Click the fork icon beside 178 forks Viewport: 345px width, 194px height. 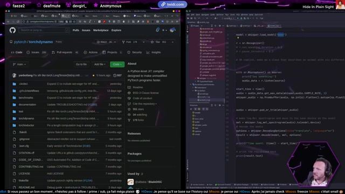(129, 120)
